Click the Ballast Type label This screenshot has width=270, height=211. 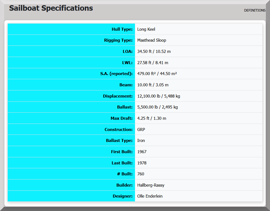pos(119,141)
